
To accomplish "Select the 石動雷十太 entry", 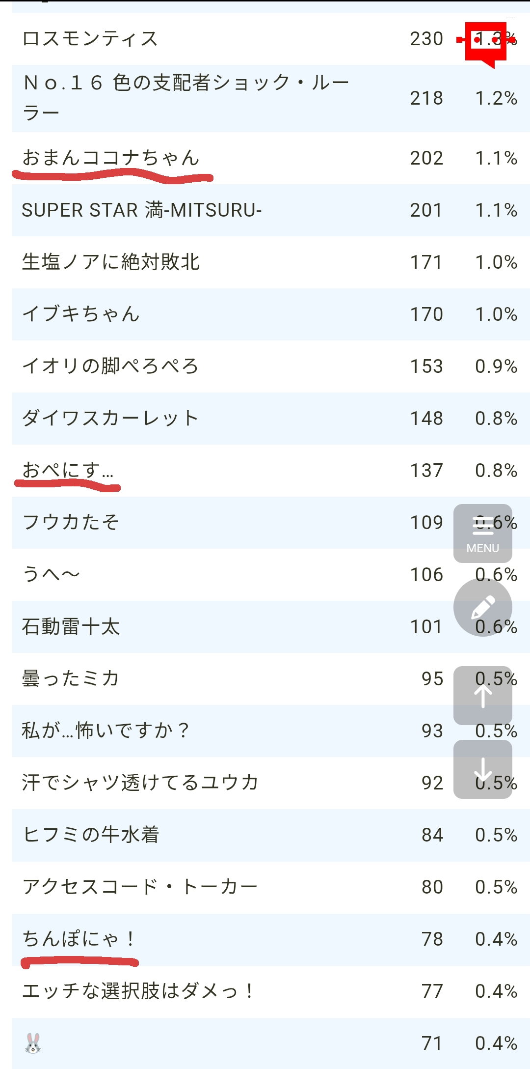I will tap(71, 627).
